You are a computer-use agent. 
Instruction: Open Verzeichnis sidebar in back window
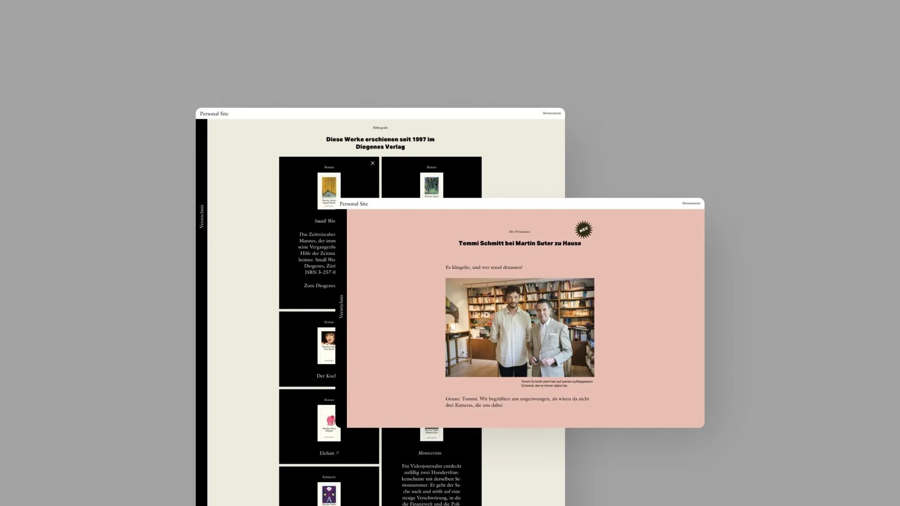[x=202, y=216]
